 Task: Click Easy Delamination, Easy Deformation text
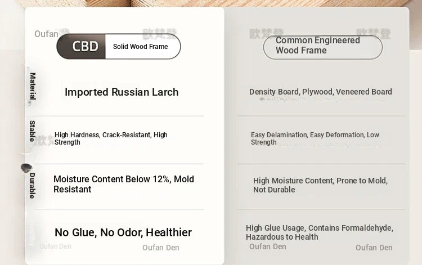(315, 138)
